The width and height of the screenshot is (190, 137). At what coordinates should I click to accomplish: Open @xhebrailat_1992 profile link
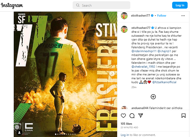click(143, 67)
